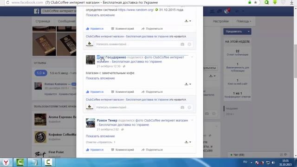Share Олег Государенко's post

[152, 92]
